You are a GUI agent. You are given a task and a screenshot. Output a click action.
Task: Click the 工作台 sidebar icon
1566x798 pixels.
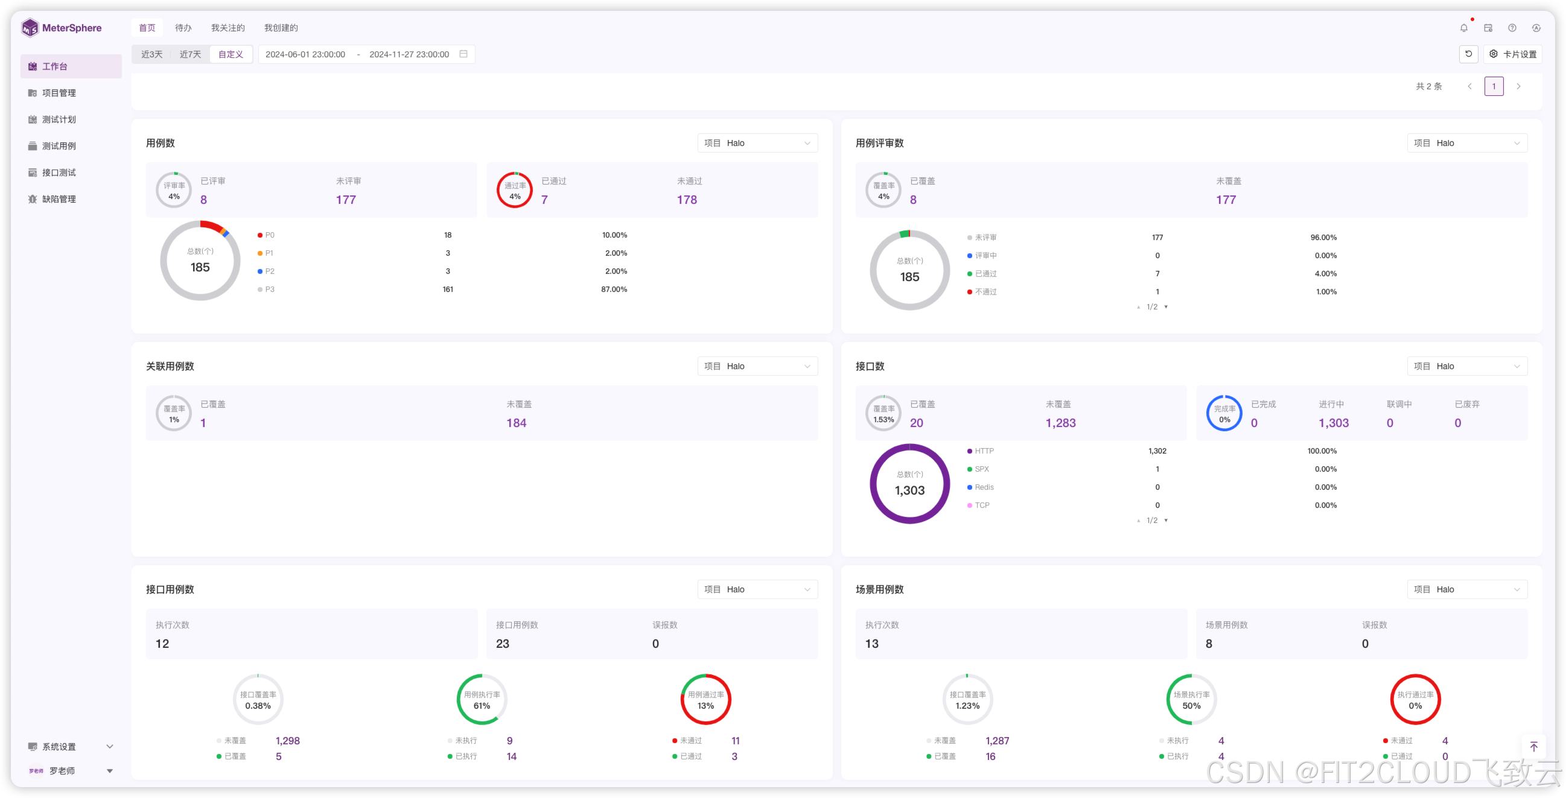(x=32, y=66)
